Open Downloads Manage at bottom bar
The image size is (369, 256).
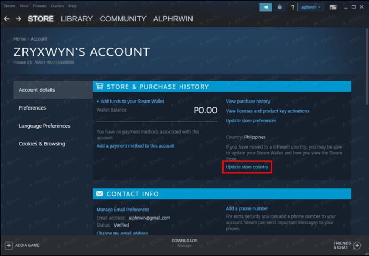[x=184, y=243]
